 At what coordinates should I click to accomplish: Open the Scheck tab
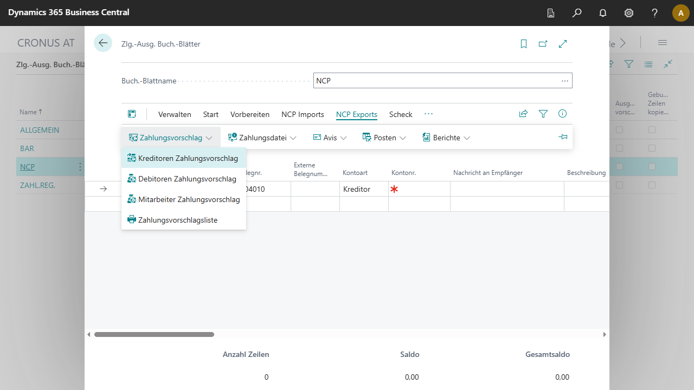(x=401, y=114)
